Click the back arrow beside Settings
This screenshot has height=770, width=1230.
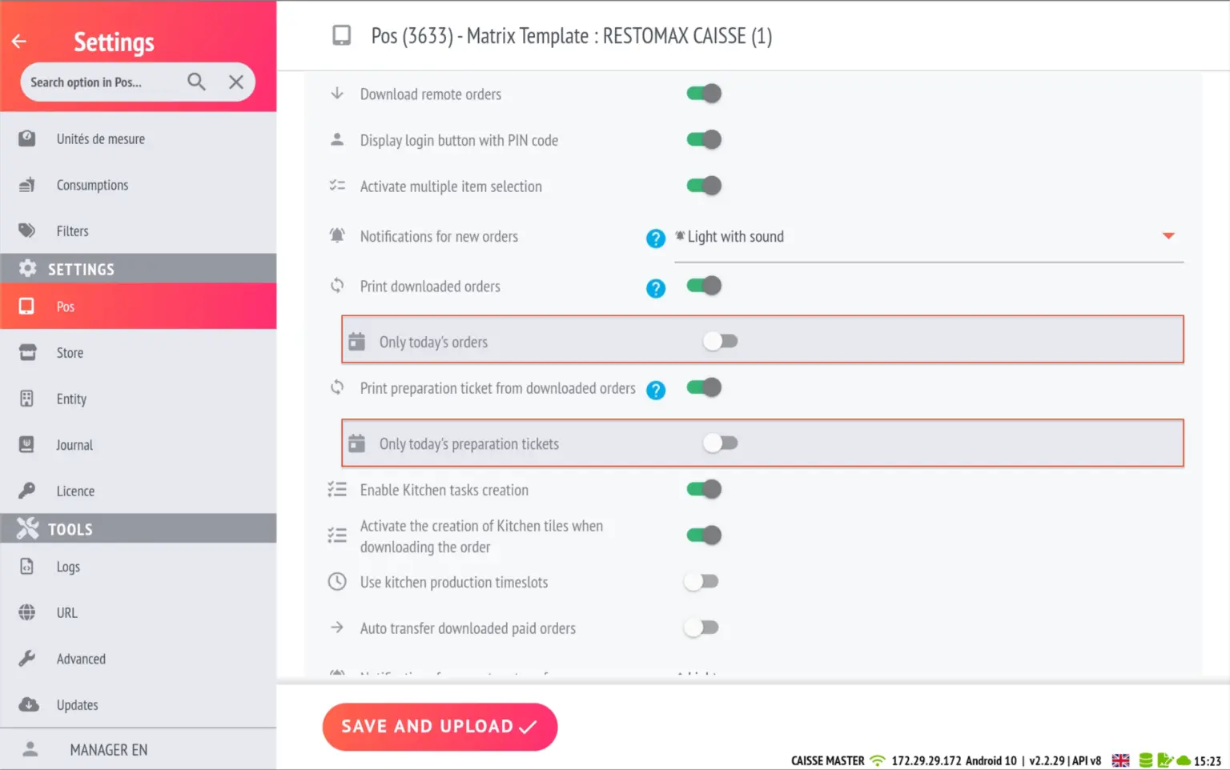19,42
